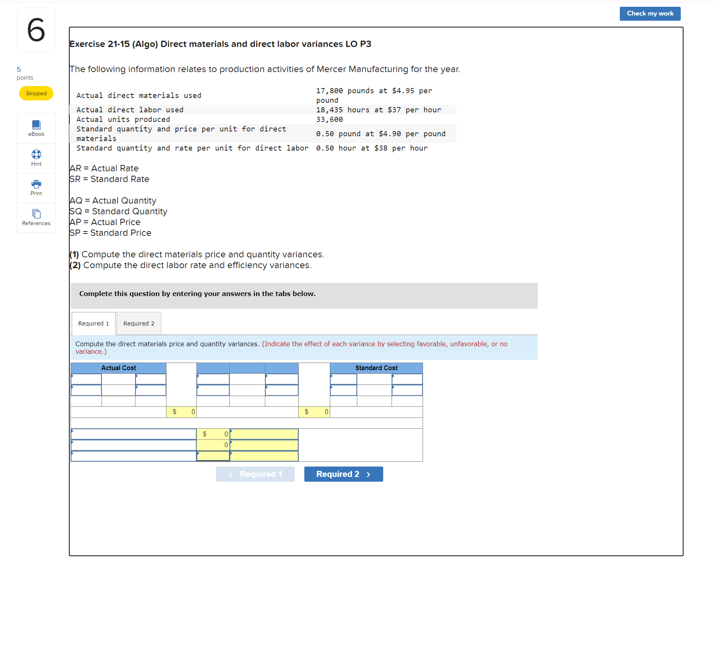The width and height of the screenshot is (715, 655).
Task: Choose favorable/unfavorable for second variance
Action: click(264, 445)
